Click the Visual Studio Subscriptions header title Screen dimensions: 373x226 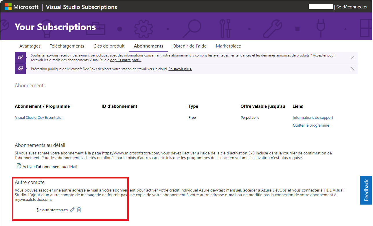coord(81,7)
